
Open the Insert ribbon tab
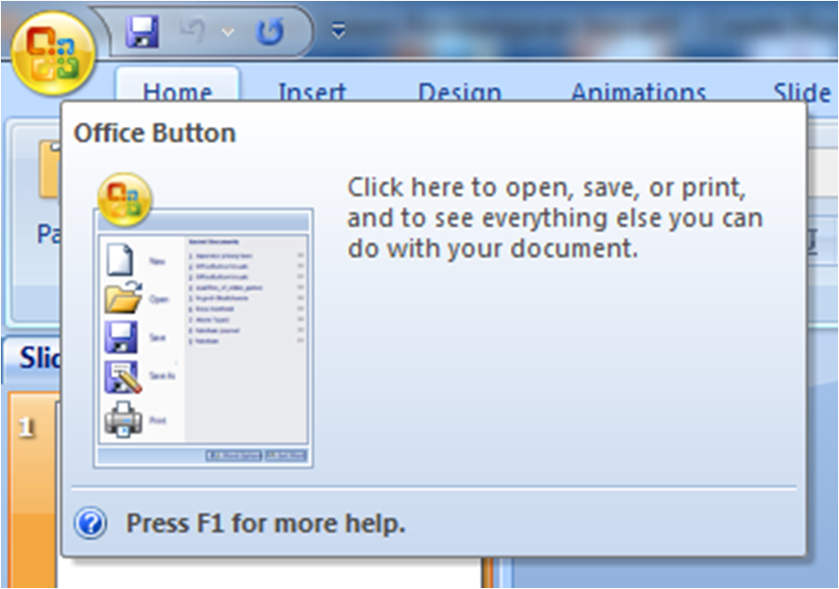(312, 91)
